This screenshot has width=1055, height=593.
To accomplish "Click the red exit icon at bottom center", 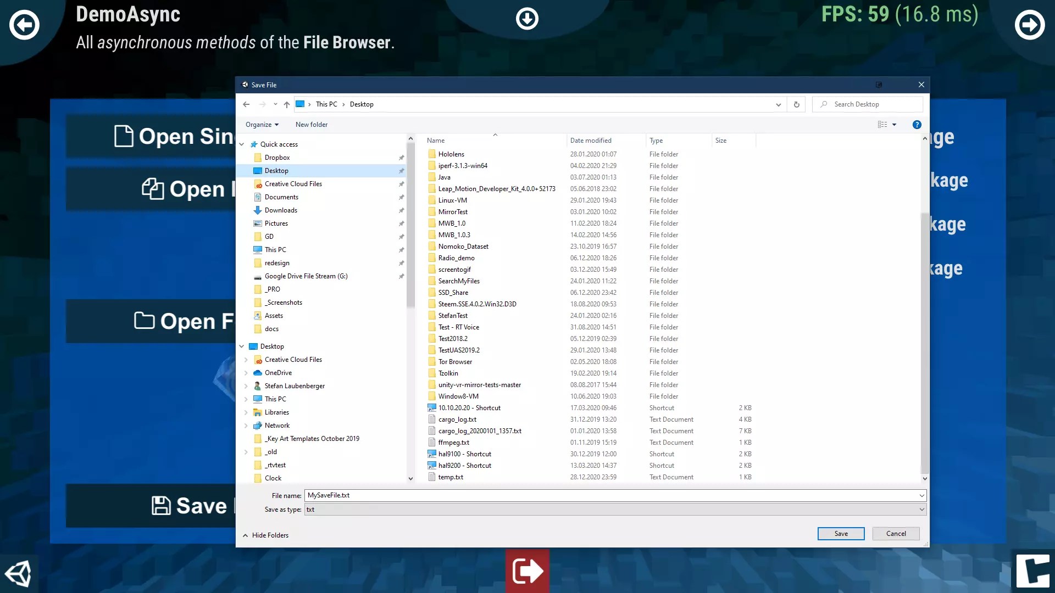I will click(527, 571).
